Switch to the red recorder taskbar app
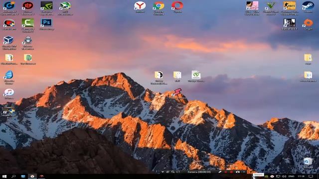Viewport: 319px width, 179px height. (x=41, y=177)
